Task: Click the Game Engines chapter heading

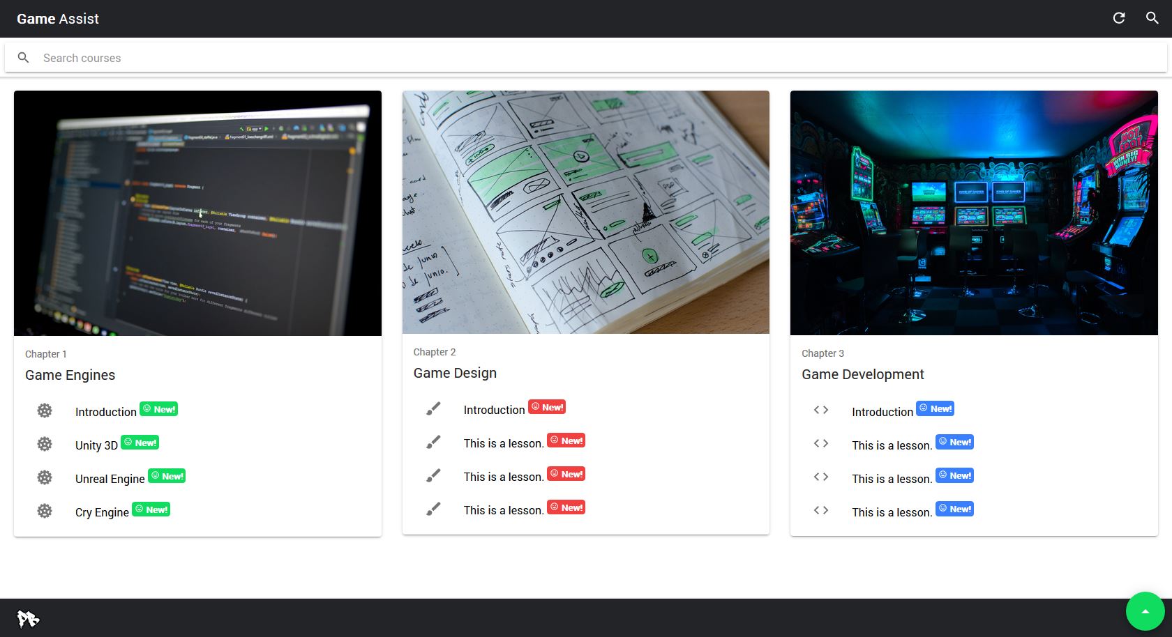Action: (70, 375)
